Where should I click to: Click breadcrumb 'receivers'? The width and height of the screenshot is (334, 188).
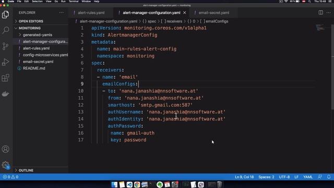pyautogui.click(x=174, y=21)
